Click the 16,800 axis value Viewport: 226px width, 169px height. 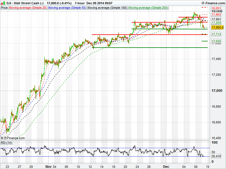tap(216, 106)
